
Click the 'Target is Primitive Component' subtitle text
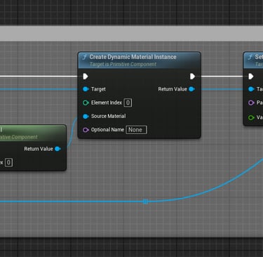[x=123, y=64]
